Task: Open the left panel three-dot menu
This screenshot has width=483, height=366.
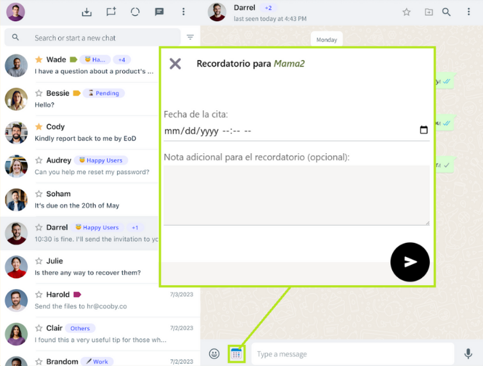Action: click(184, 12)
